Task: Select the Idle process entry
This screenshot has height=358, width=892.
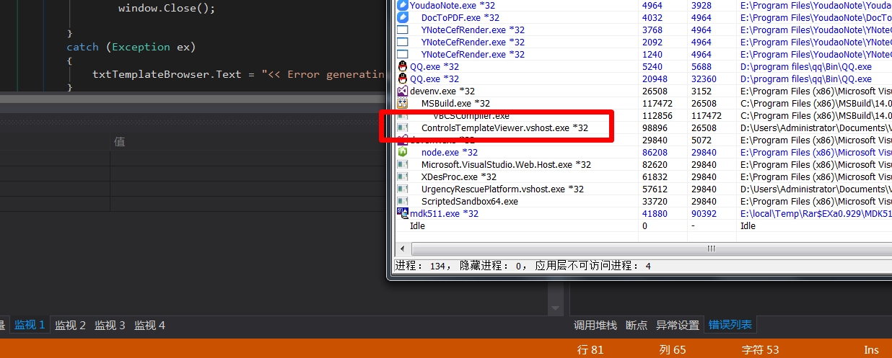Action: (417, 225)
